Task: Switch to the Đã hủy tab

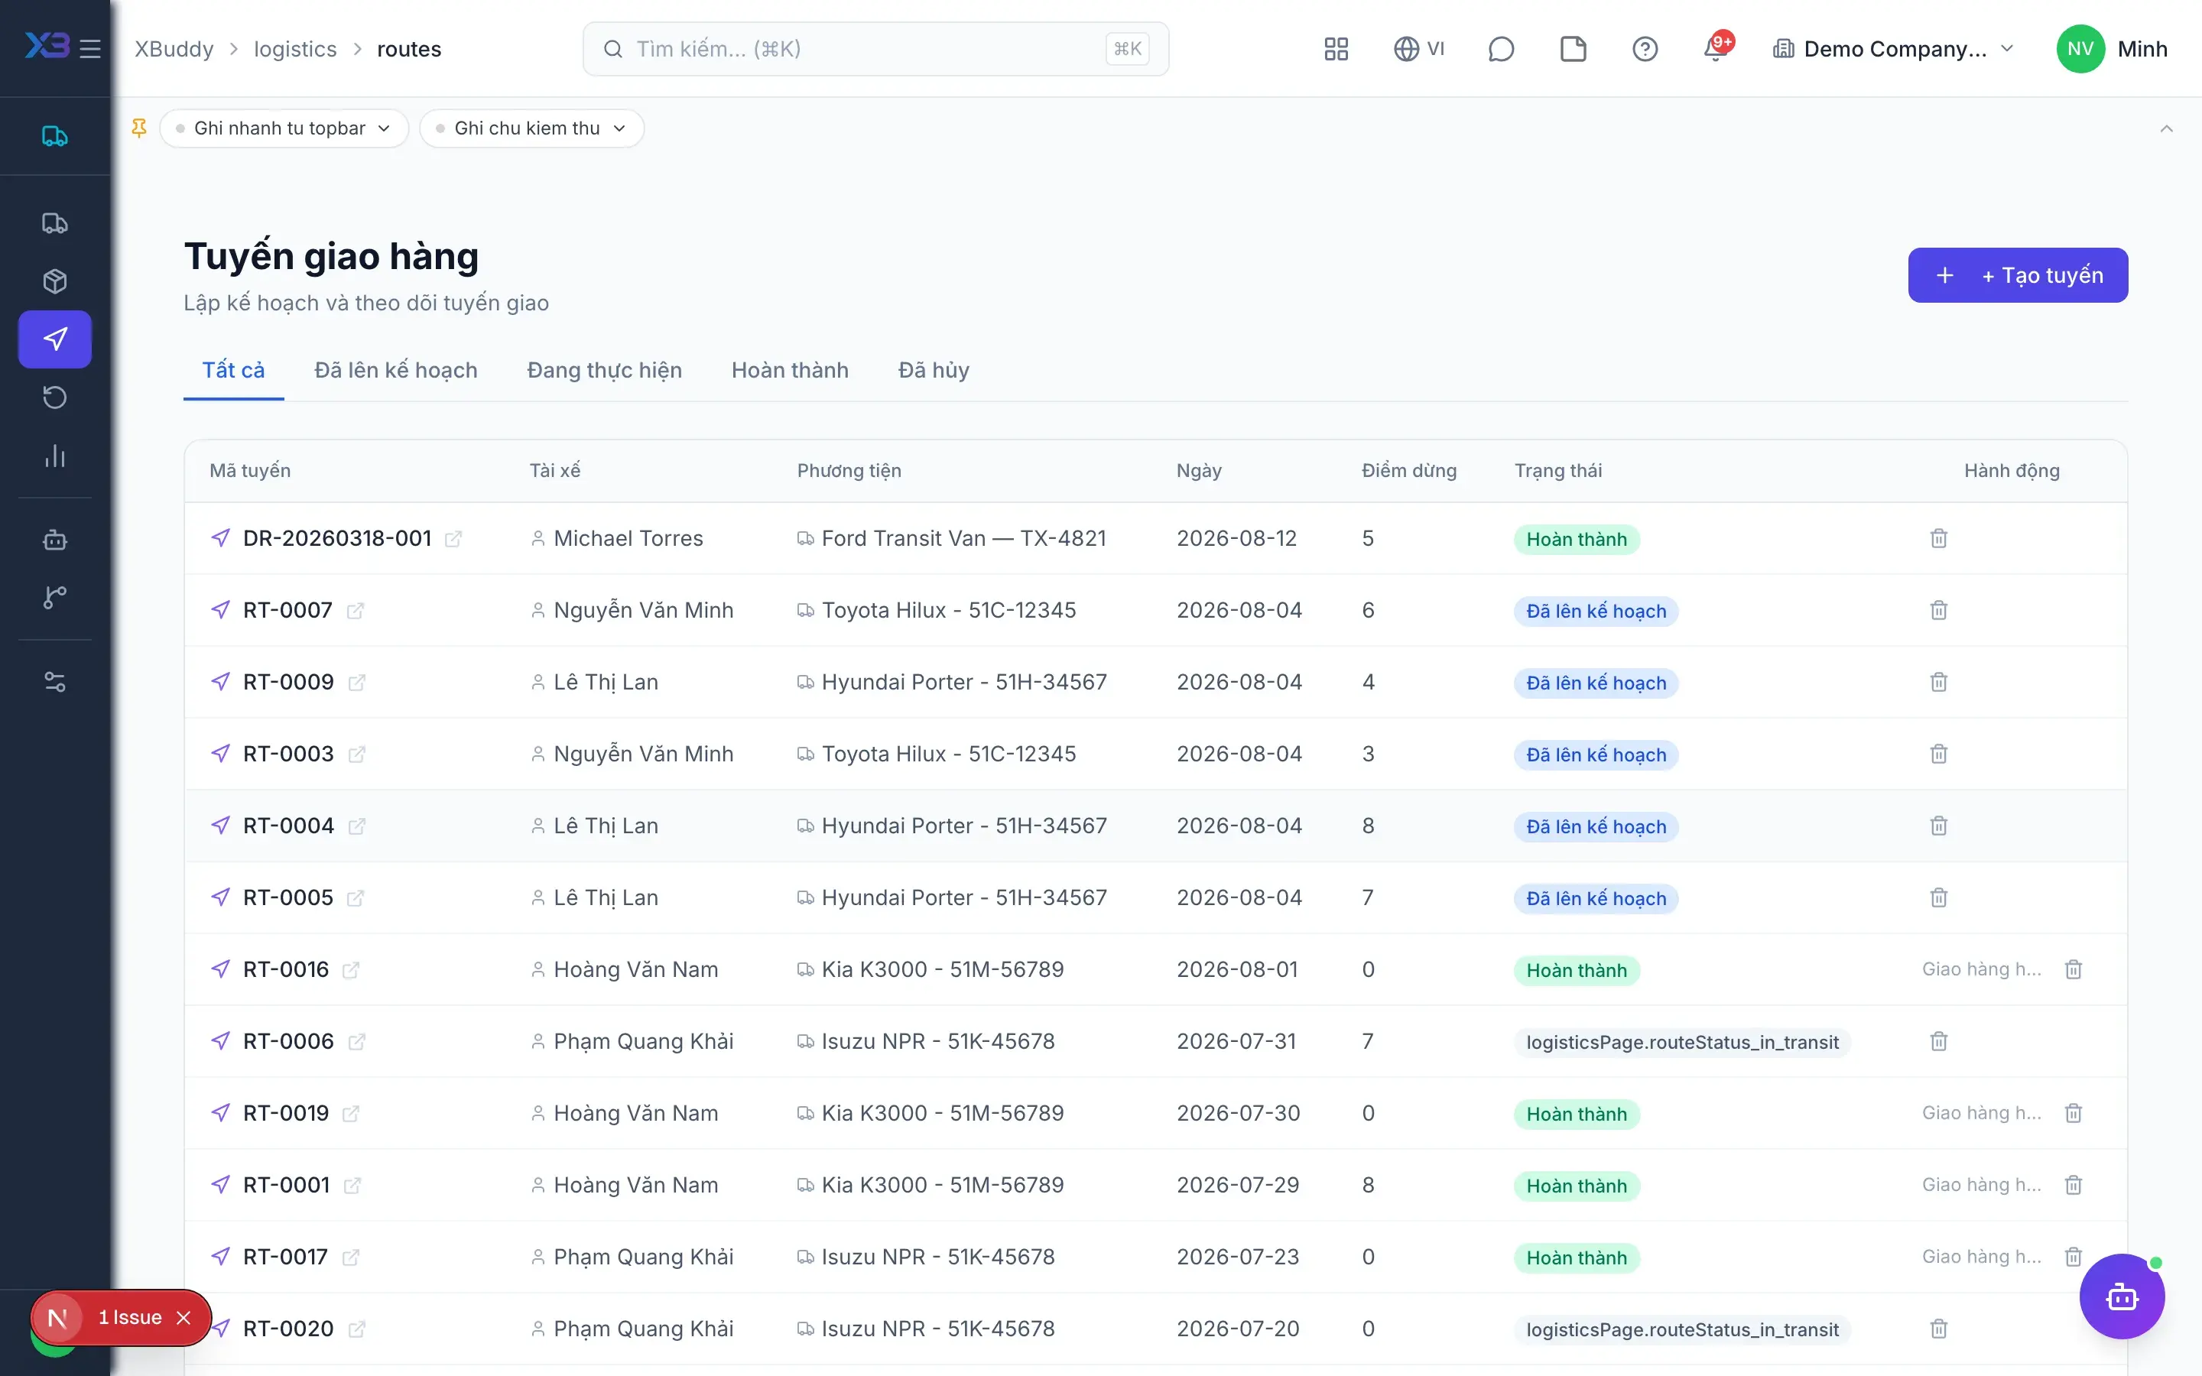Action: tap(934, 371)
